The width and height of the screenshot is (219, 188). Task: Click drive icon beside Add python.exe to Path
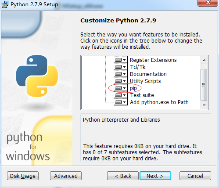[118, 102]
